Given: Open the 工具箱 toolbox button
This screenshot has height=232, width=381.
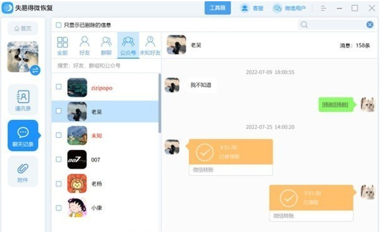Looking at the screenshot, I should (217, 8).
